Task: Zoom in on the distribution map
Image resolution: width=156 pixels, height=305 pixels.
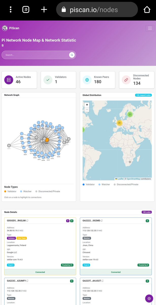Action: click(x=87, y=105)
